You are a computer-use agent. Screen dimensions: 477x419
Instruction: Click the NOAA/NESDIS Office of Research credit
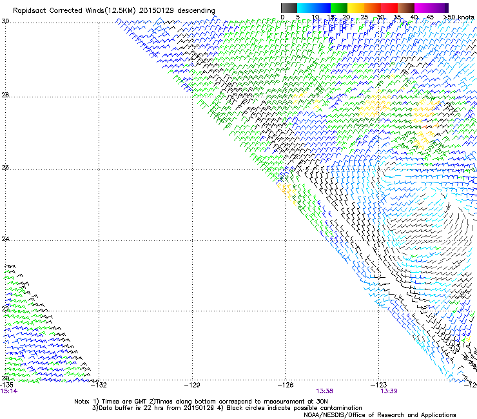click(x=380, y=415)
